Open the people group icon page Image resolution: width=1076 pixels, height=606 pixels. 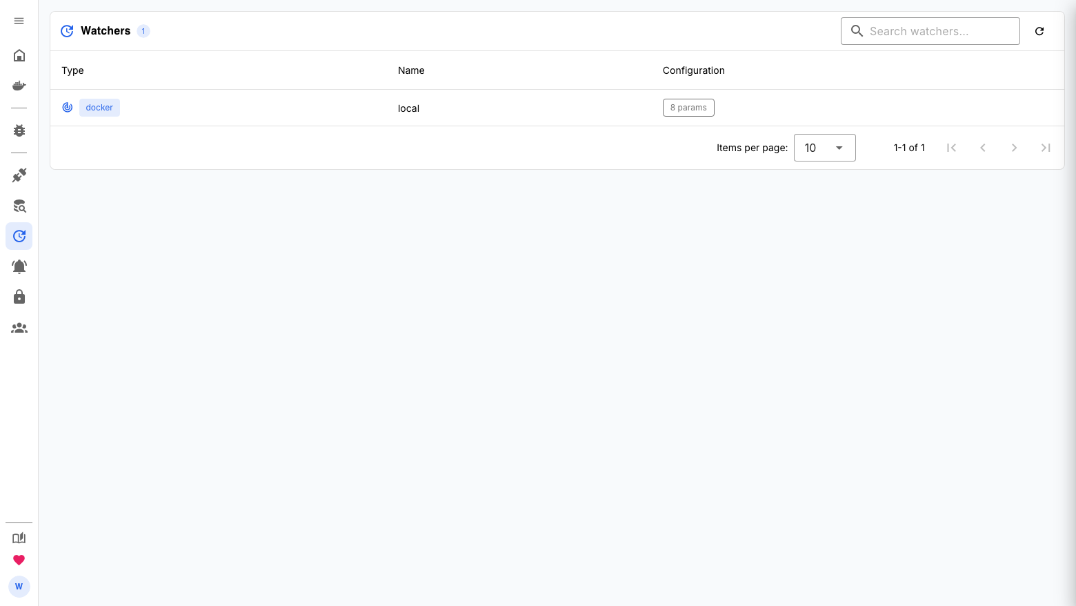(19, 328)
